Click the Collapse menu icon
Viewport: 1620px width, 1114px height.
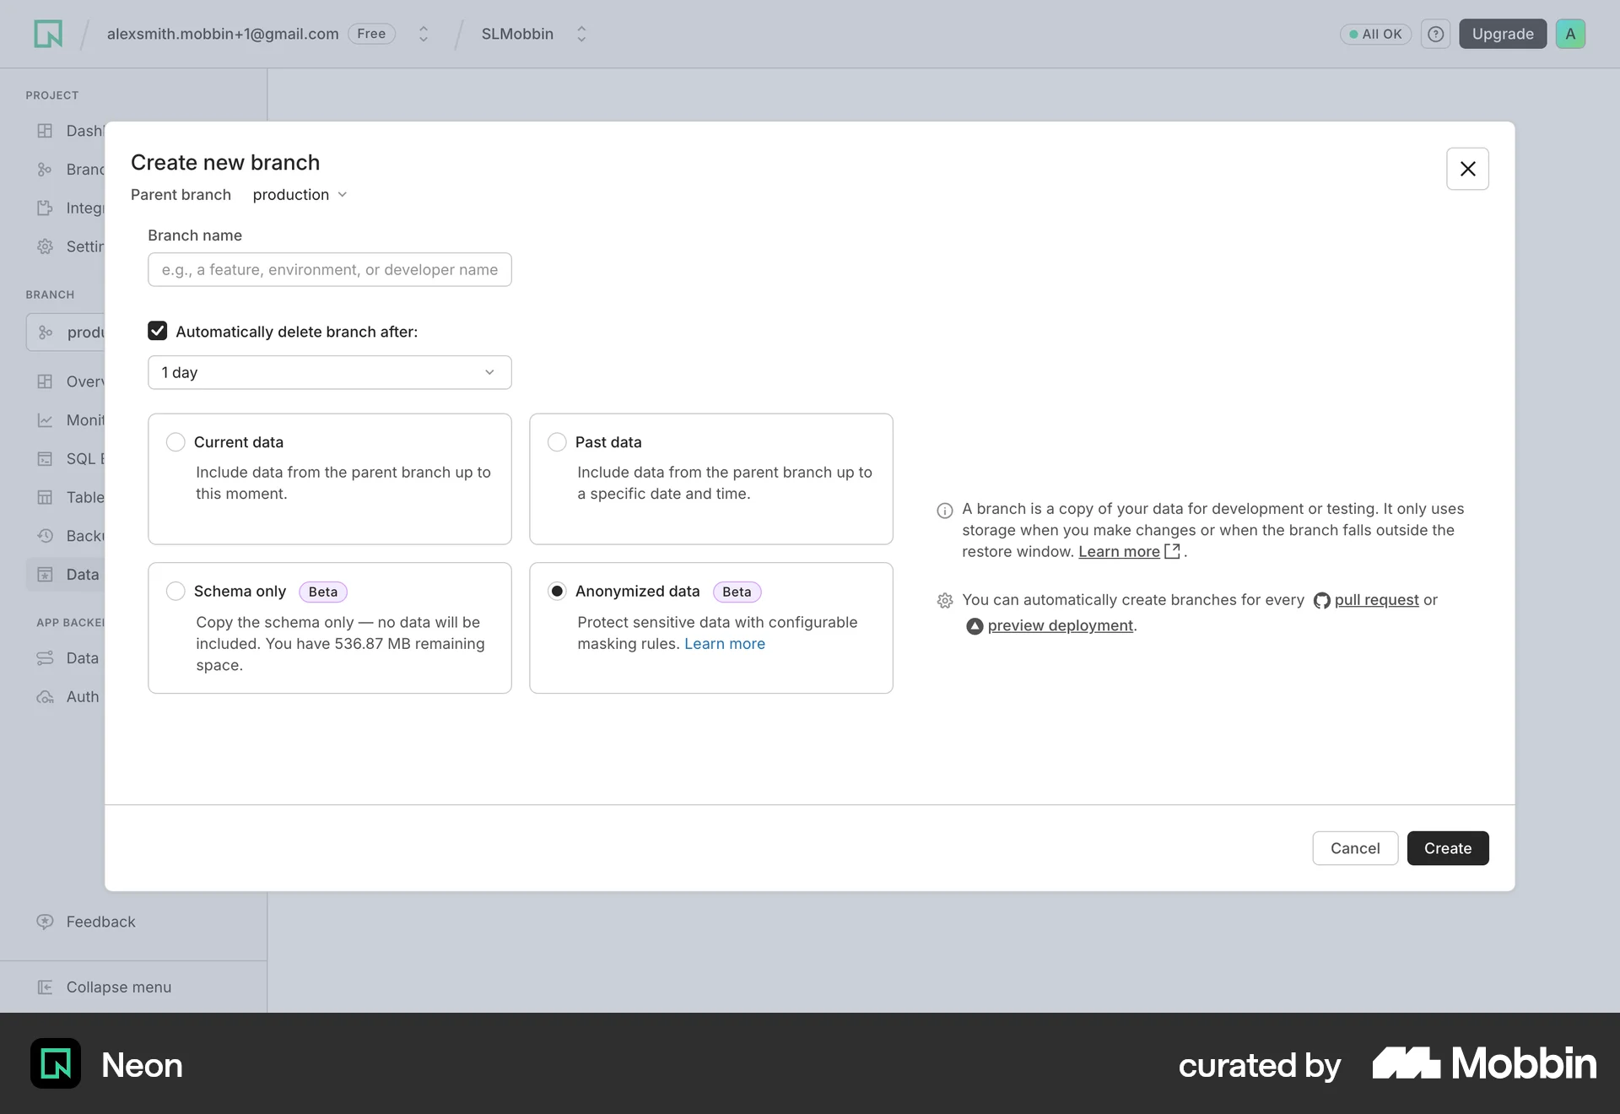coord(45,987)
